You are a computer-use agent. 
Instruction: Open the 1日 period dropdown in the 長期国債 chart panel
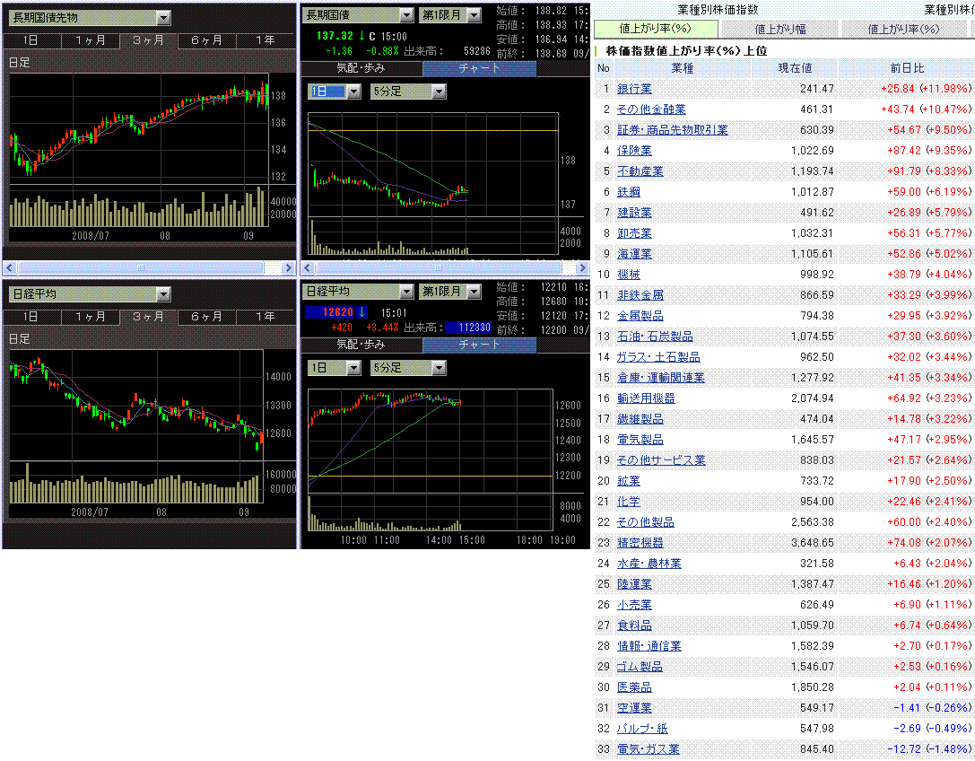tap(353, 92)
